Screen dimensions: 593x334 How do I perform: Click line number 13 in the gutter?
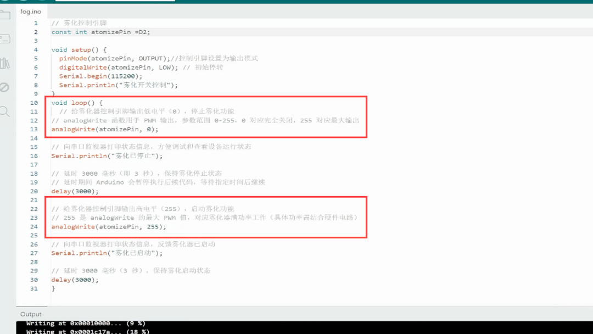click(34, 129)
